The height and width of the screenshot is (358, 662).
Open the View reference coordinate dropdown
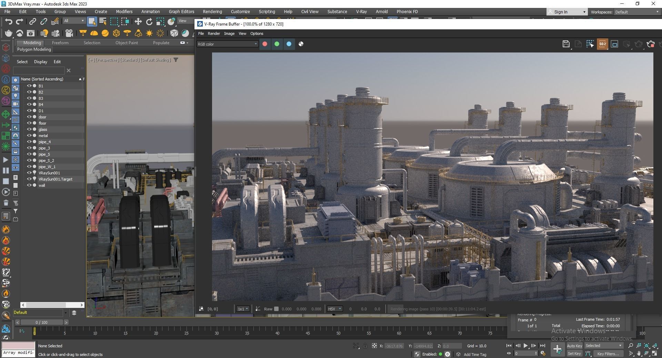[185, 21]
